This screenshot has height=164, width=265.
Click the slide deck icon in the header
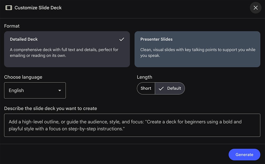[x=9, y=8]
